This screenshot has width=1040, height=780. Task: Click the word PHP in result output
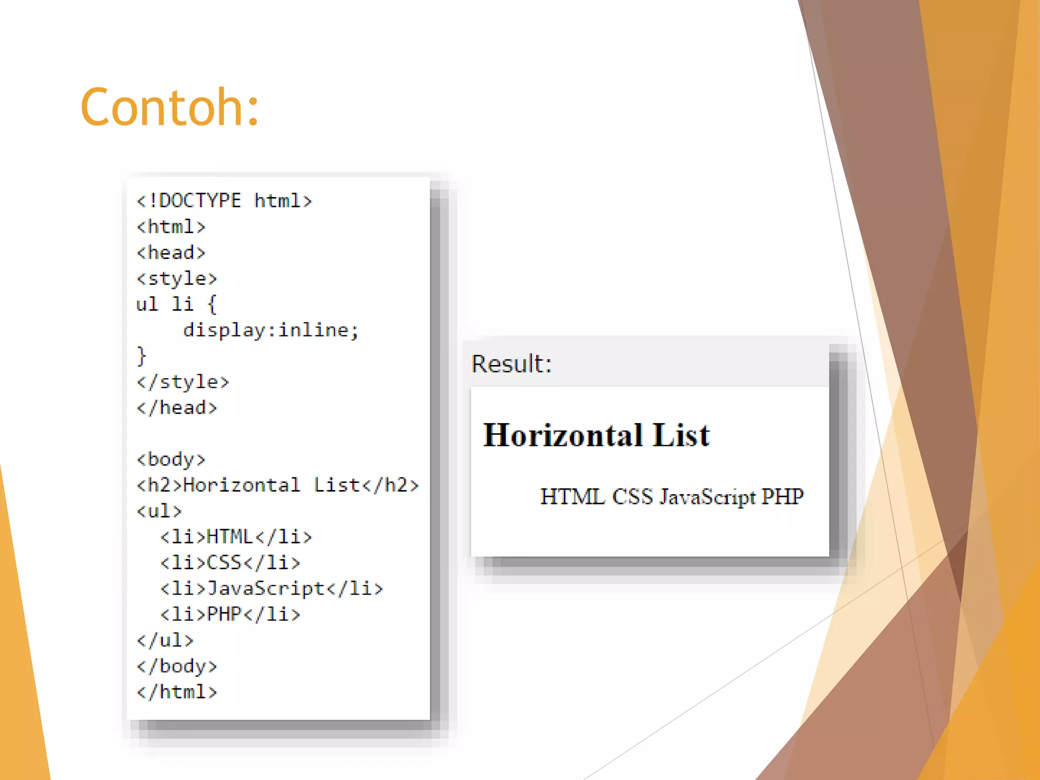pos(783,497)
